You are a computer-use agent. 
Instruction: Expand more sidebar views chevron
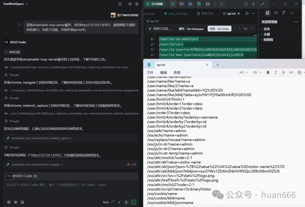[292, 13]
